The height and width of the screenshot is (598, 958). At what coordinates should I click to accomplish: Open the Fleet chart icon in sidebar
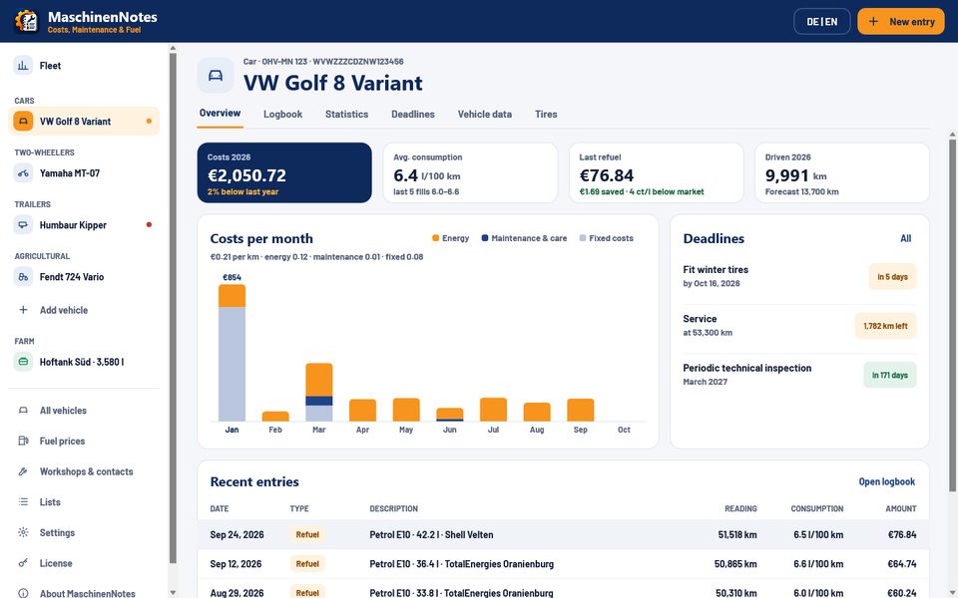23,66
